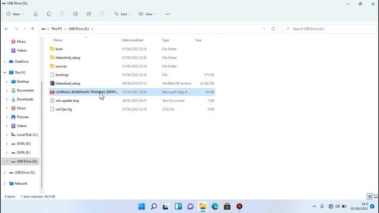Click the Search USB Drive field
This screenshot has width=379, height=213.
pos(329,29)
